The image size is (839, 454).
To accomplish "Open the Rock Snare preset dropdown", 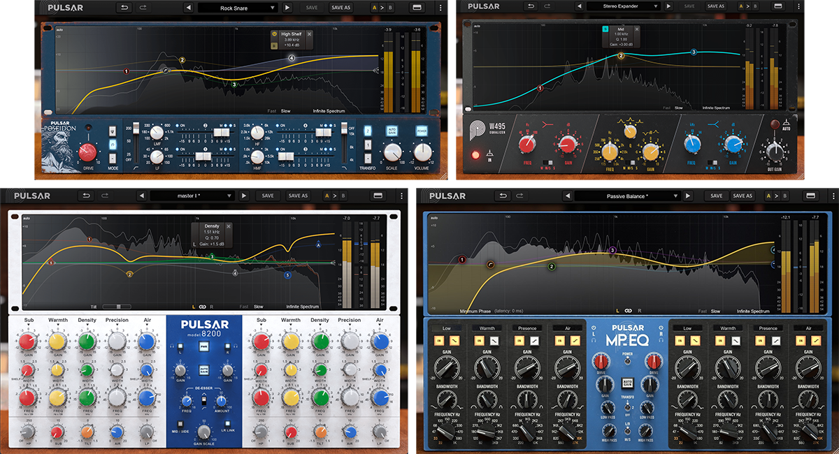I will (238, 8).
